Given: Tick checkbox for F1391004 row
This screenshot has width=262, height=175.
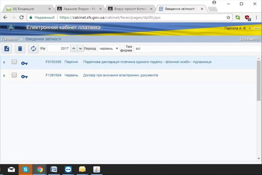Looking at the screenshot, I should pos(14,75).
